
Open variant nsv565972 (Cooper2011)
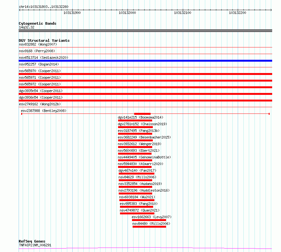pos(40,84)
